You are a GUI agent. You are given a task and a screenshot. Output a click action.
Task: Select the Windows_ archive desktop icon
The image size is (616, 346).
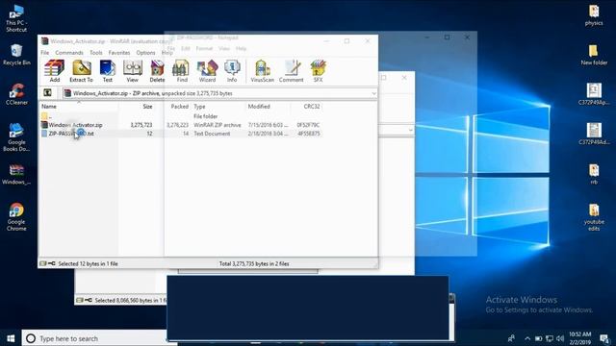coord(16,175)
